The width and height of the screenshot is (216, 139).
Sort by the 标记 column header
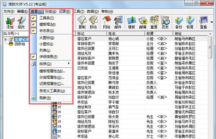(91, 34)
